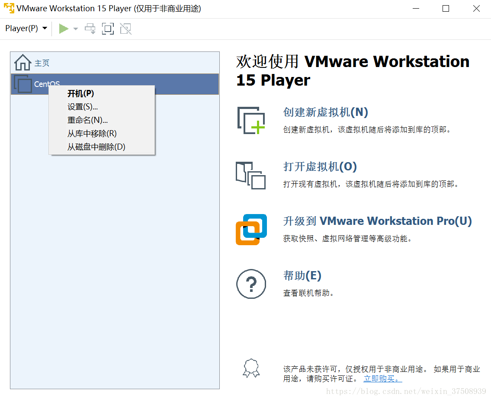Open the Player(P) menu

26,29
